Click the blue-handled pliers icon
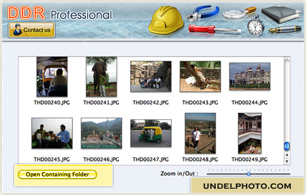 [x=202, y=13]
